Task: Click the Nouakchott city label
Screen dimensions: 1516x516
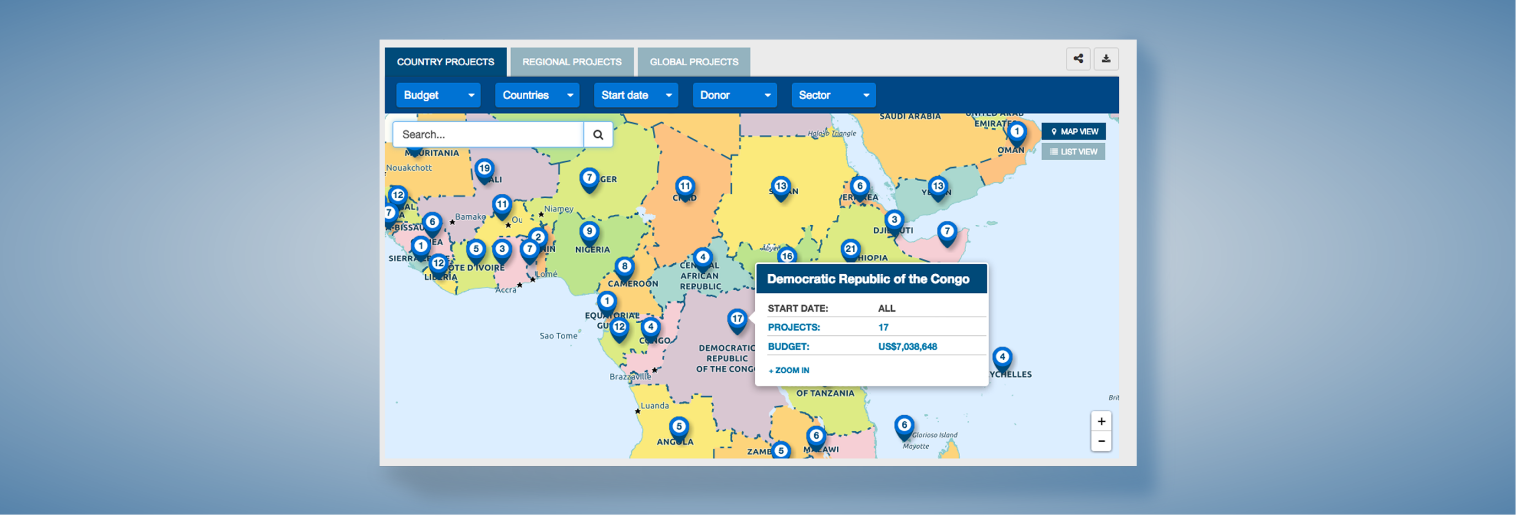Action: point(409,169)
